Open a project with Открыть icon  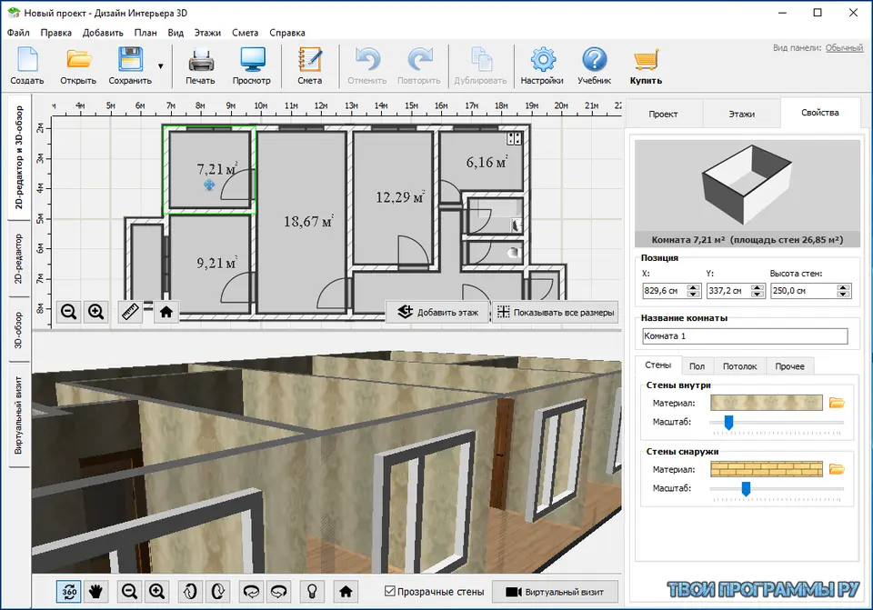[x=78, y=65]
